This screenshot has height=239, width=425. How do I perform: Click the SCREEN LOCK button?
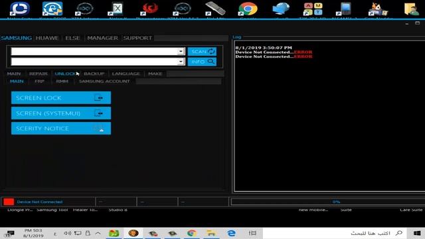coord(61,98)
